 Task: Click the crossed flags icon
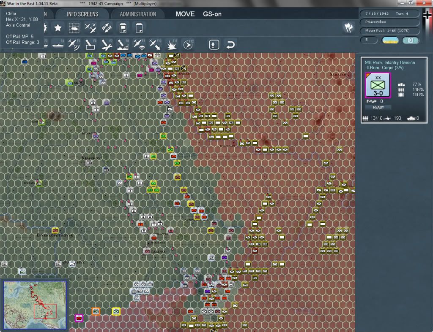[348, 27]
